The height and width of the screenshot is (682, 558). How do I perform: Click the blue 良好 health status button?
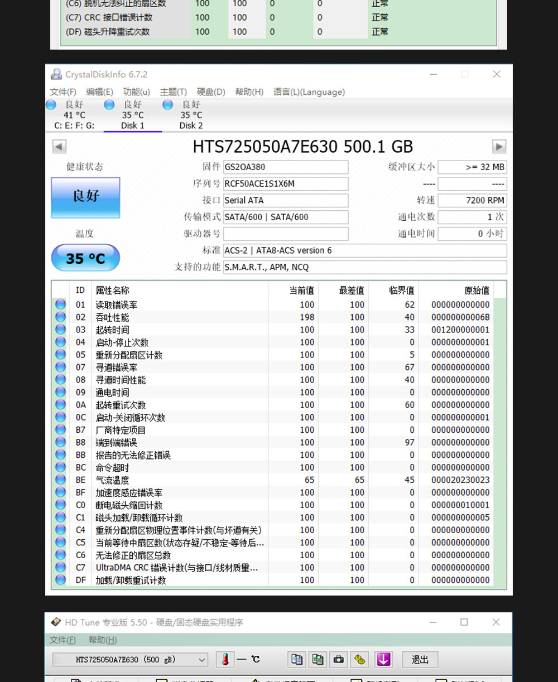[85, 197]
